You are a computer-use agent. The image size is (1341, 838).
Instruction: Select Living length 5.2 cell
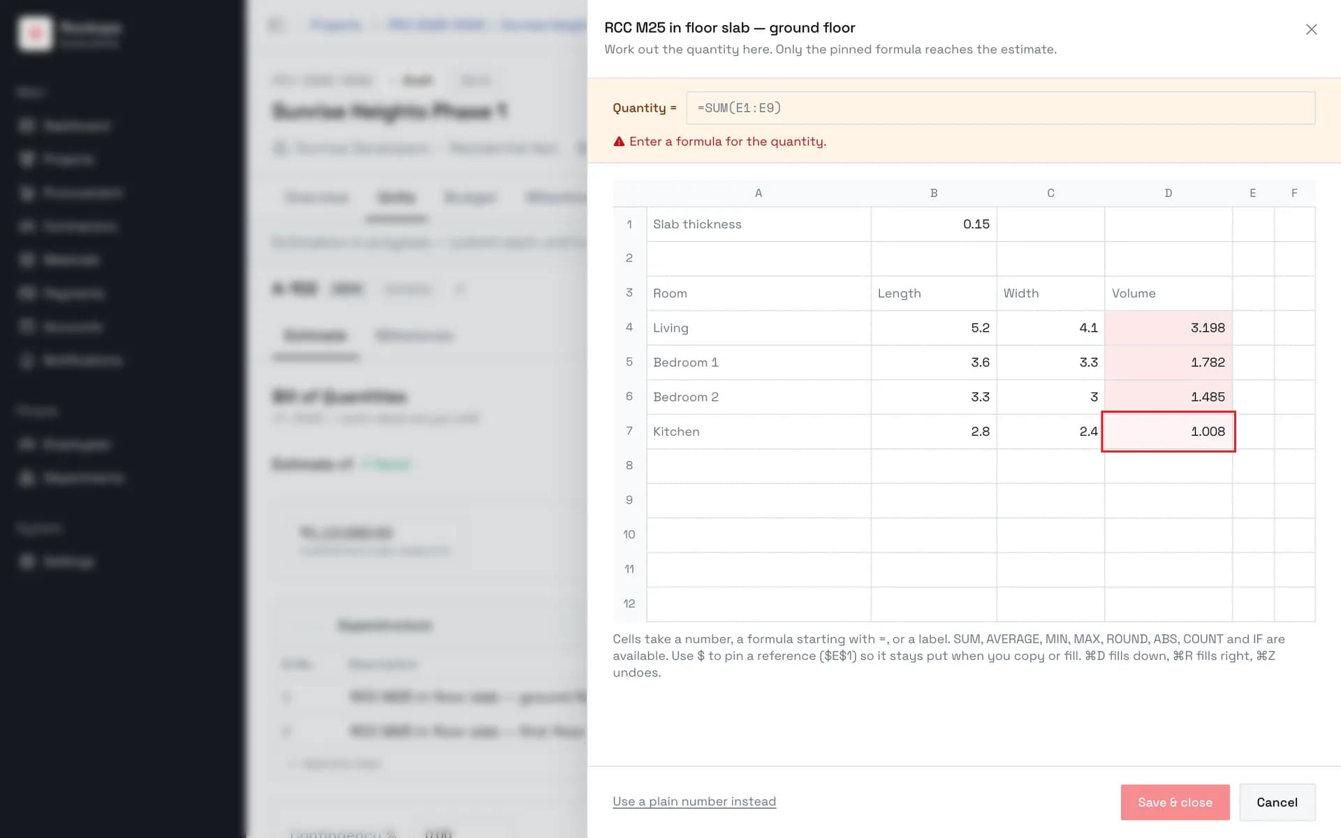[x=934, y=328]
